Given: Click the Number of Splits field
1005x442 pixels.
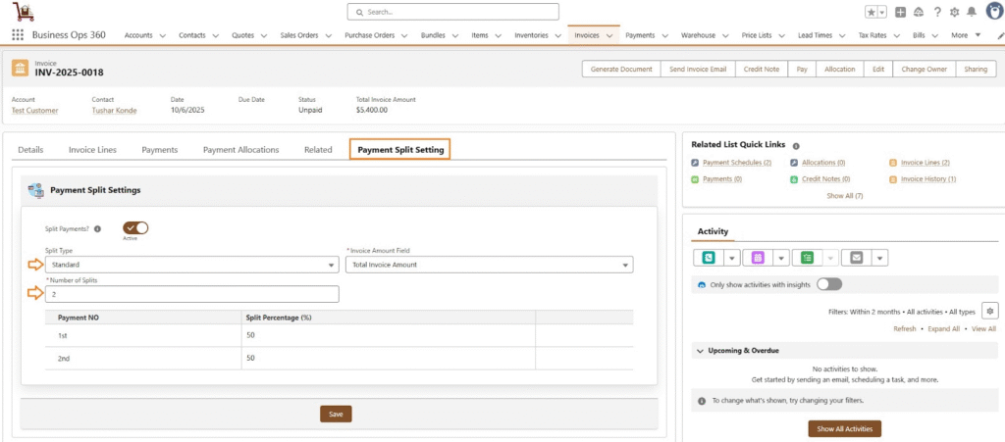Looking at the screenshot, I should tap(191, 294).
